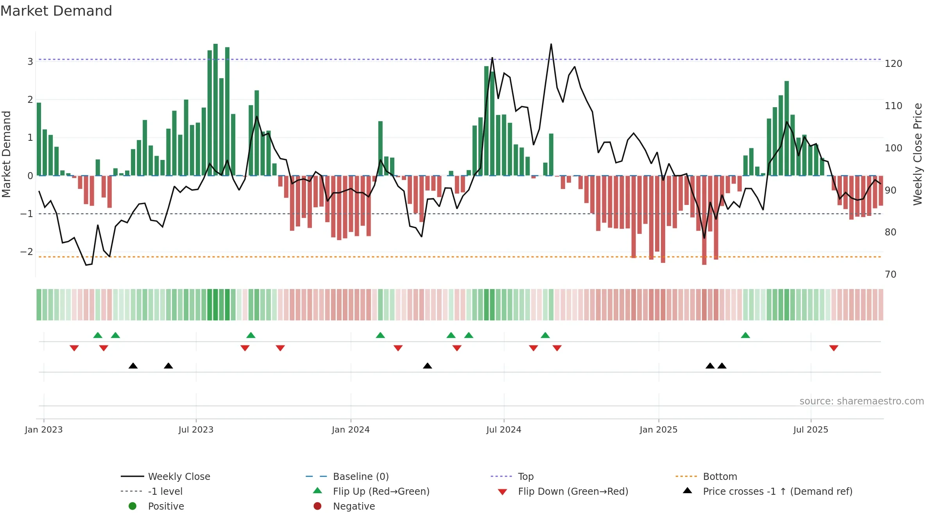Click the 3 tick on the demand axis

coord(30,61)
